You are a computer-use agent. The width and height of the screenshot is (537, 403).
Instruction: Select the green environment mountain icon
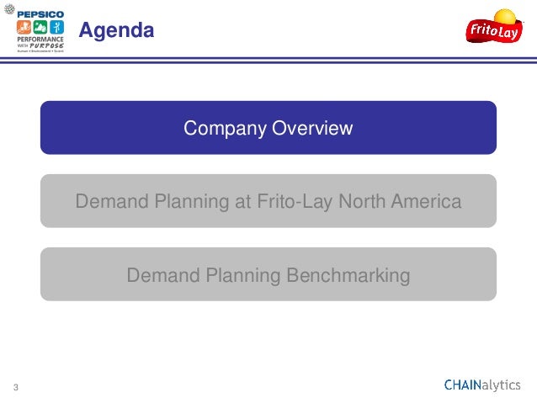point(40,27)
